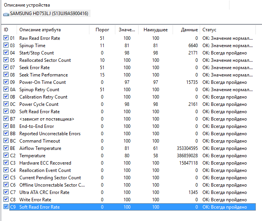Sort by the ID column header
The height and width of the screenshot is (221, 262).
point(9,30)
